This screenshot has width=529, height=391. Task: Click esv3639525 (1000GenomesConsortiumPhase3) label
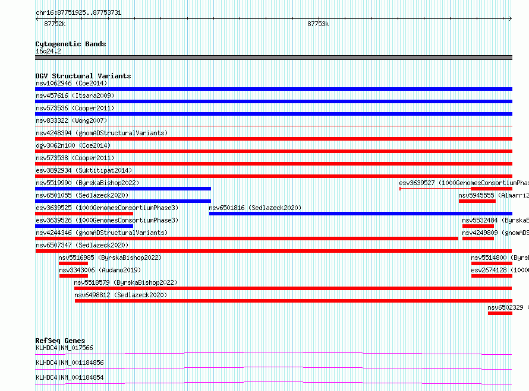tap(107, 208)
